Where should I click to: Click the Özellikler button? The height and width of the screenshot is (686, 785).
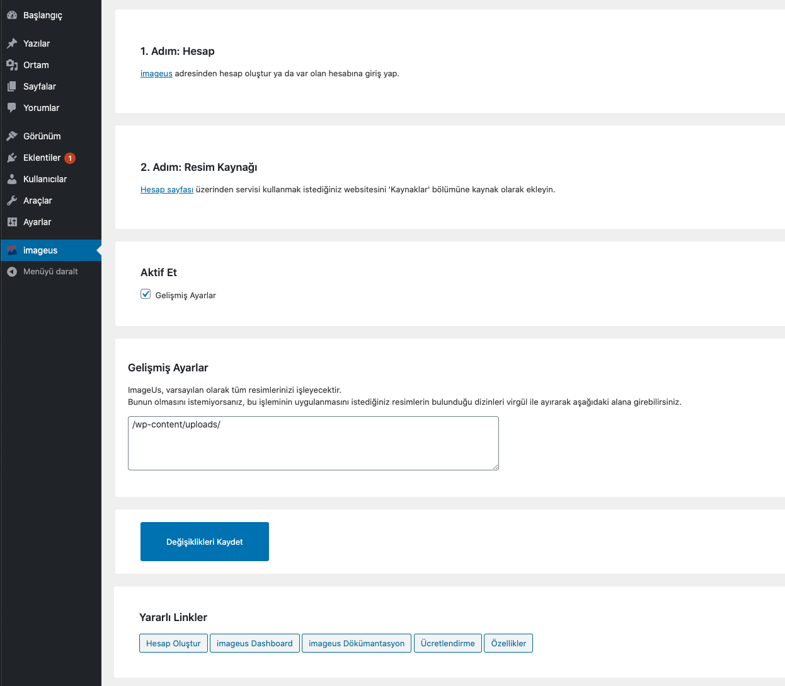pos(508,643)
